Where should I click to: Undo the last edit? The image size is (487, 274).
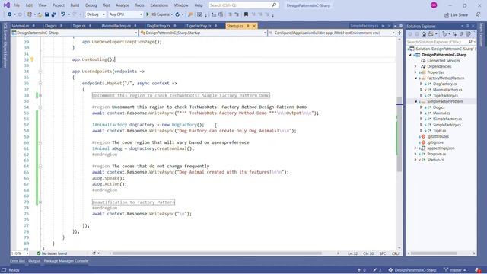[x=63, y=14]
